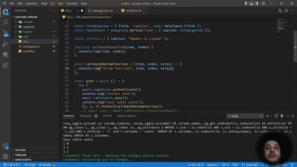Open the database extension icon in activity bar
Screen dimensions: 297x167
point(5,55)
